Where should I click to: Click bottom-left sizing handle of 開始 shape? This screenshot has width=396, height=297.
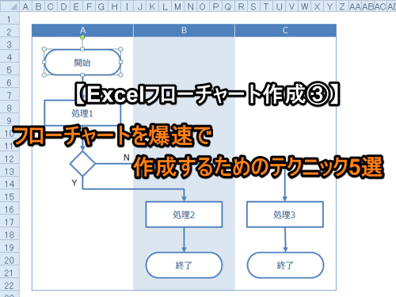[44, 75]
